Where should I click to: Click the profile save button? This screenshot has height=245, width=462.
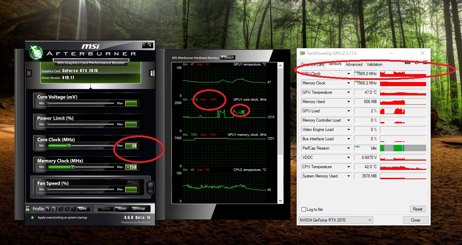pyautogui.click(x=83, y=209)
